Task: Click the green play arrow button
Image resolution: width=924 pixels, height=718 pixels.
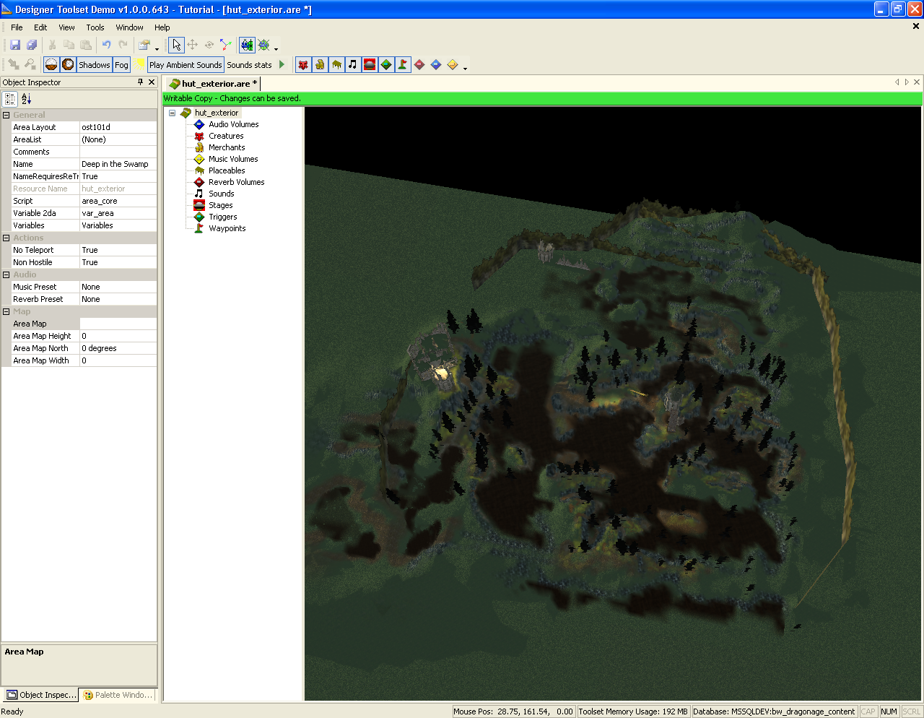Action: [x=282, y=65]
